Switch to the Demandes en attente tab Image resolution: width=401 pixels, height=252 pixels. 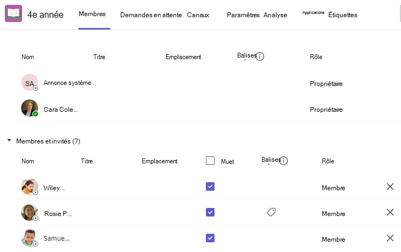coord(151,15)
